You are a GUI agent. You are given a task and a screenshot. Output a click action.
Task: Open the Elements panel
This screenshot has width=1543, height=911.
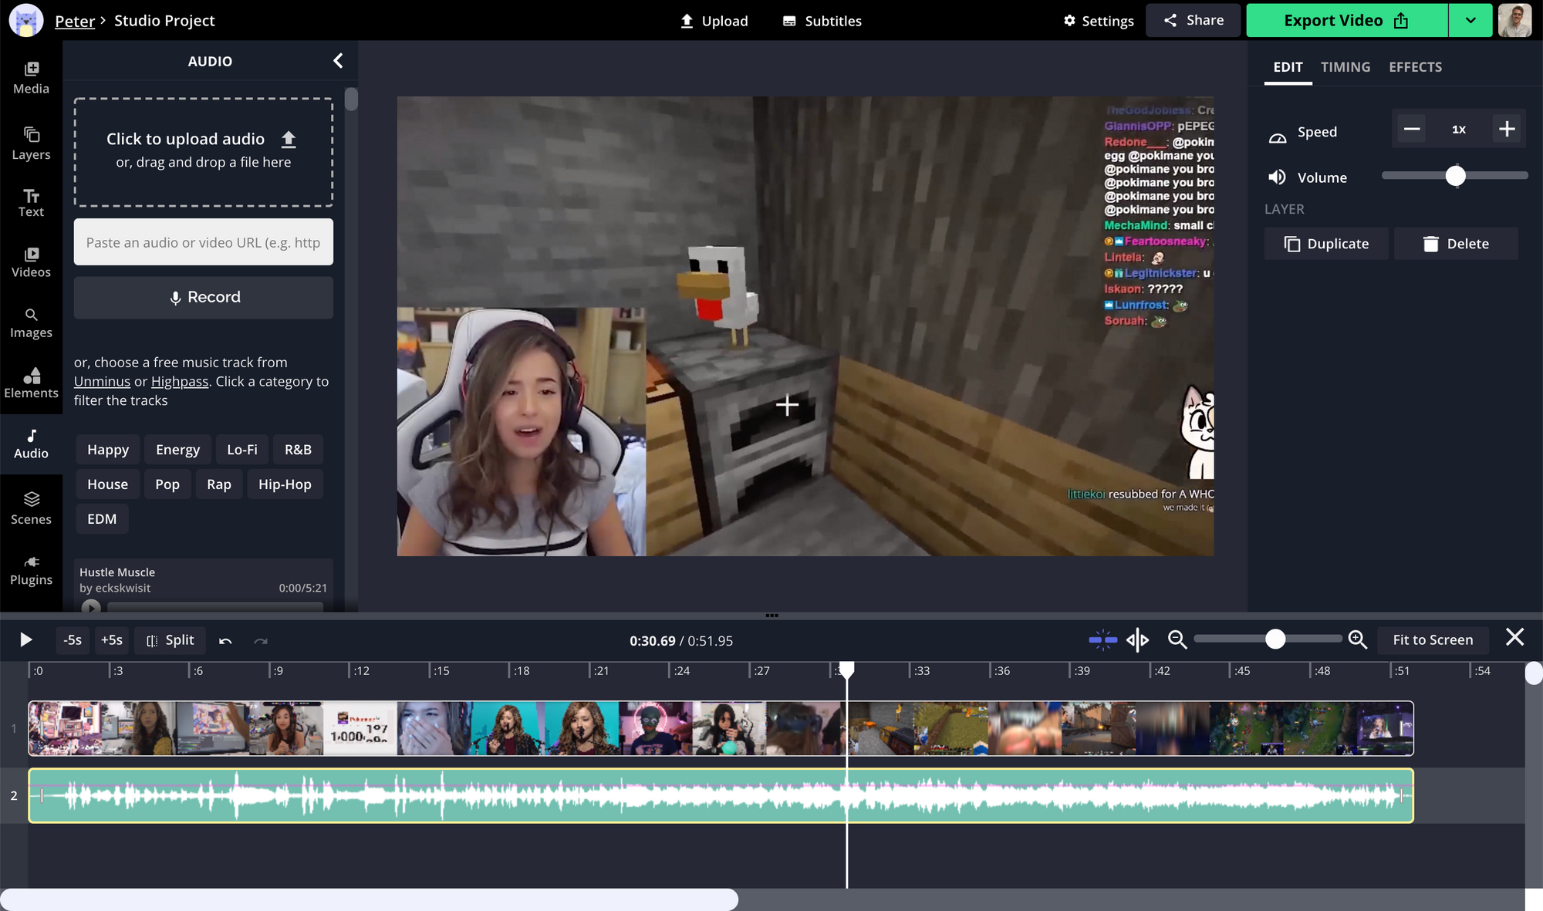coord(31,381)
